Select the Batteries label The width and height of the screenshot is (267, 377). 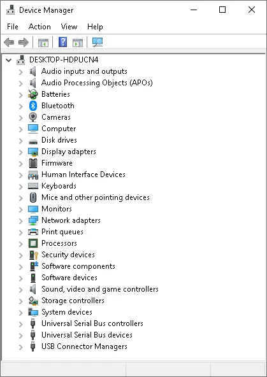(55, 94)
